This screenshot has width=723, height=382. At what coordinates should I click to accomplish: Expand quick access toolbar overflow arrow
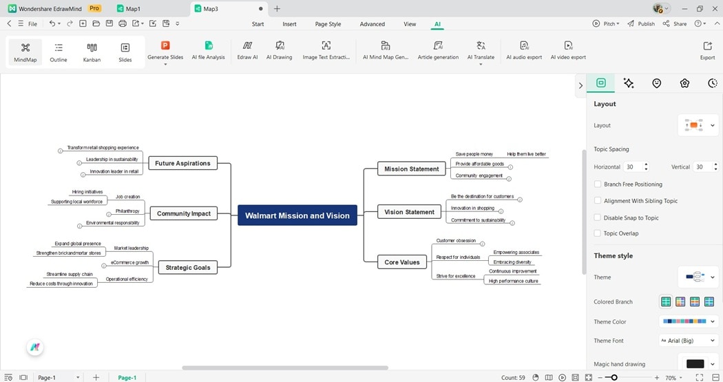[178, 23]
